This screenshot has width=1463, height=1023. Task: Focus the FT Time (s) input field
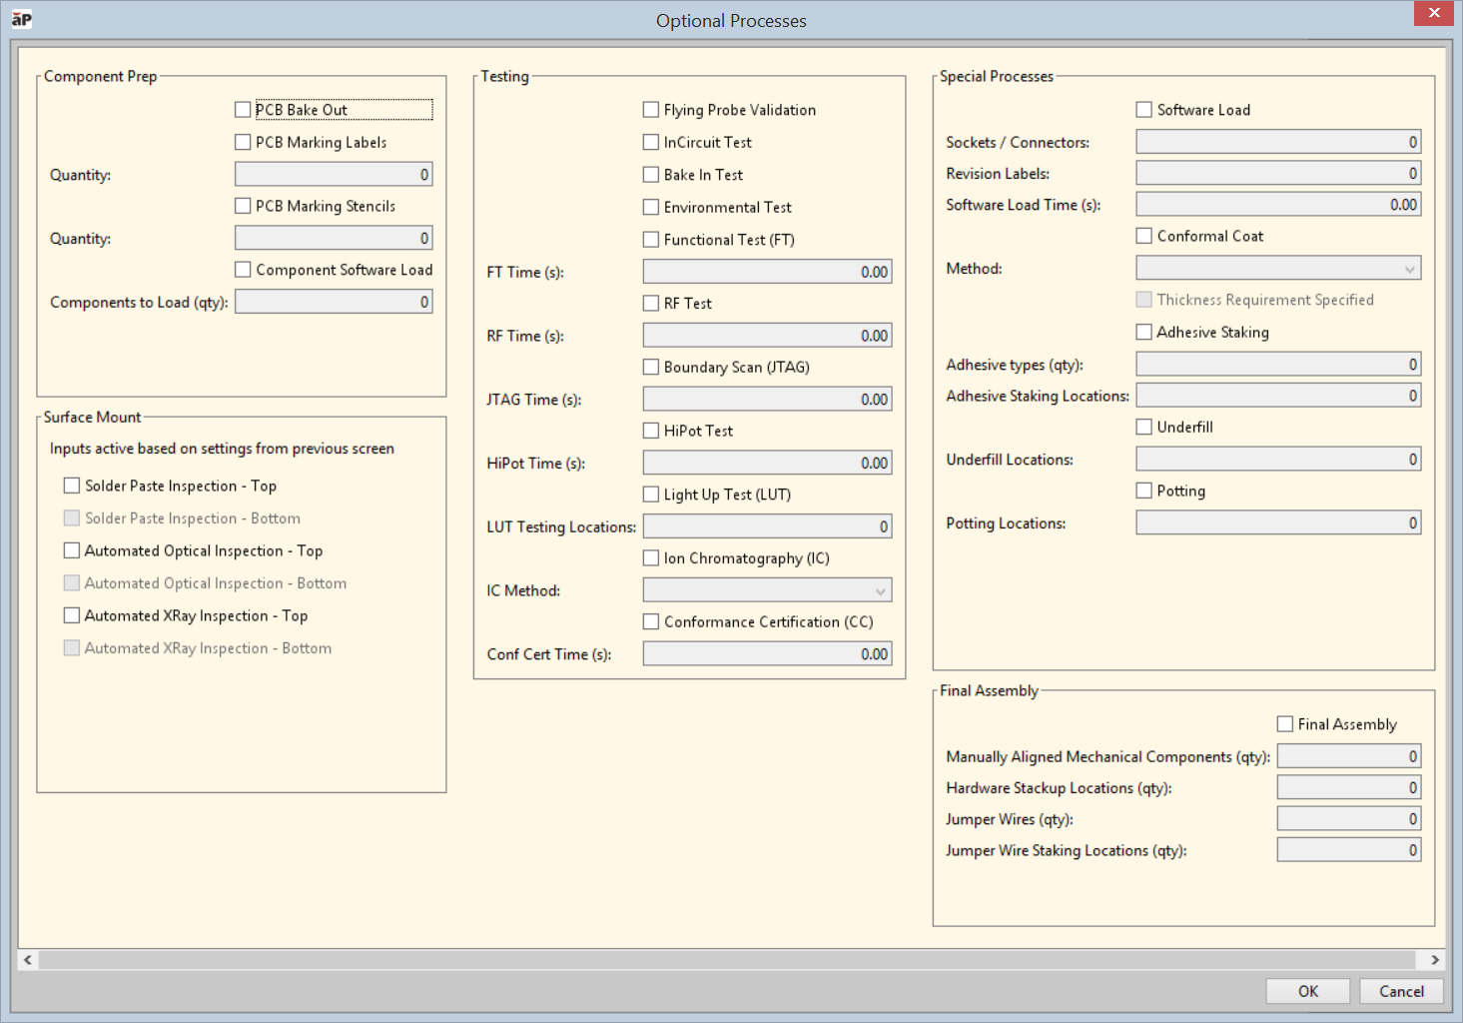tap(767, 272)
